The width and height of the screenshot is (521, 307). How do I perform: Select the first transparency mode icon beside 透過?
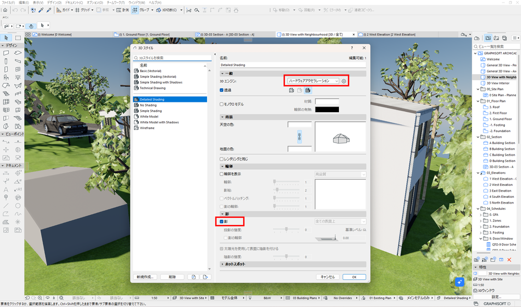292,90
